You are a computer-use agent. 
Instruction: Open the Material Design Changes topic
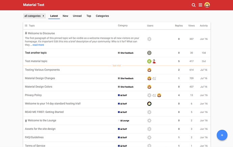pyautogui.click(x=40, y=78)
